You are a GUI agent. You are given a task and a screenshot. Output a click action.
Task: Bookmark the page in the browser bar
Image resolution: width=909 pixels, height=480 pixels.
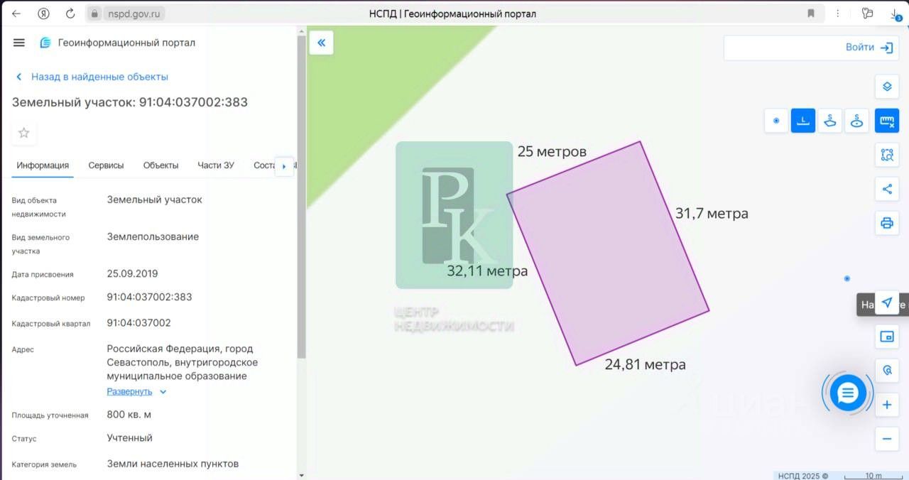[811, 13]
